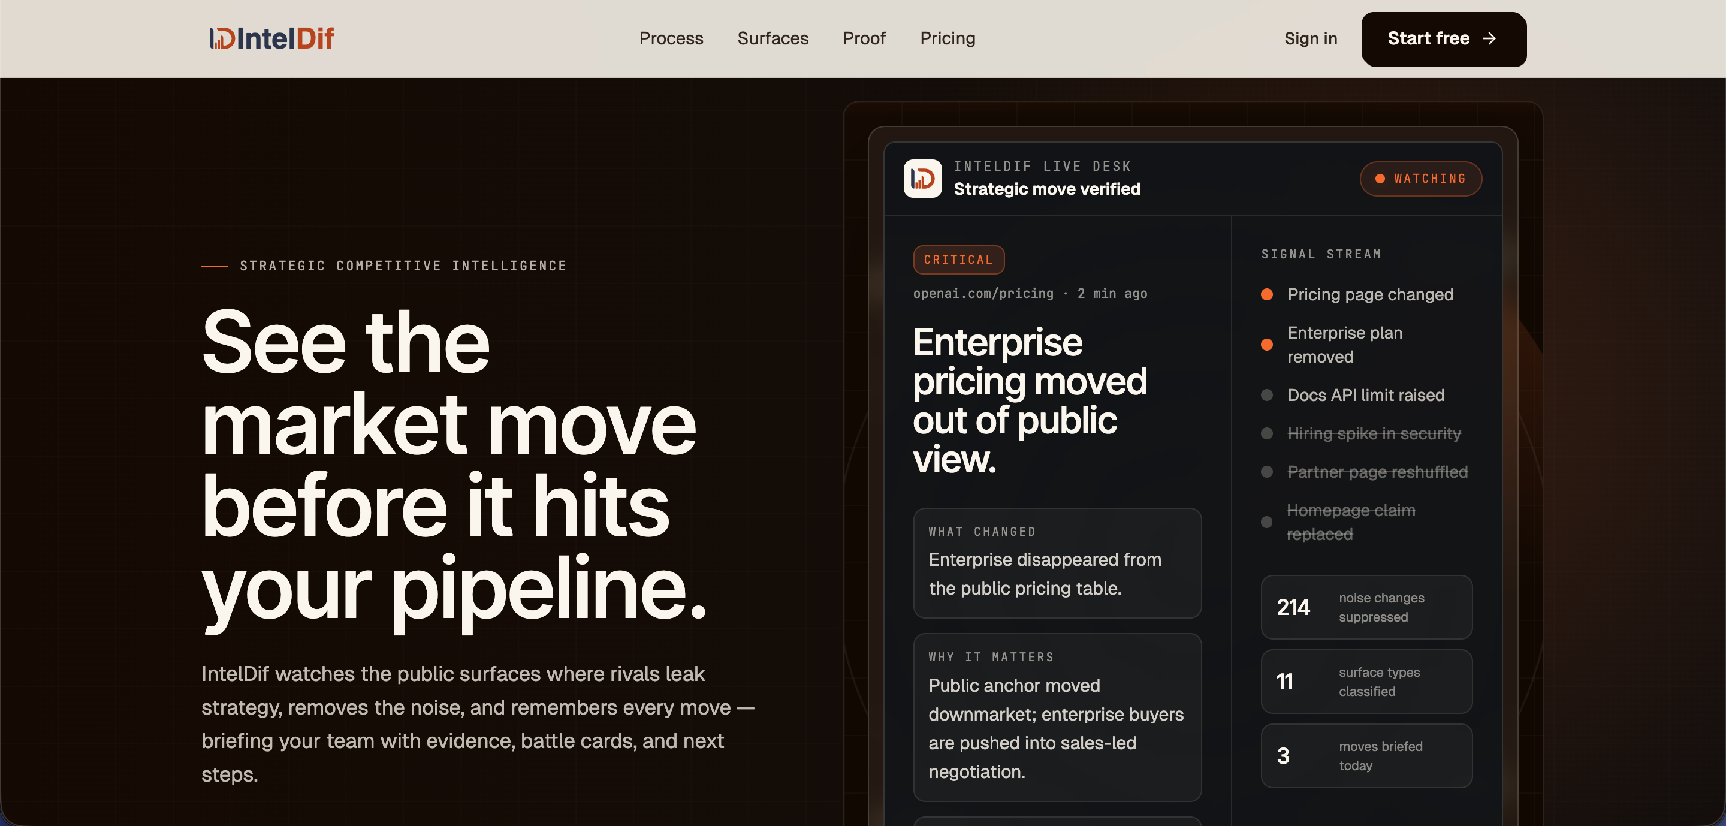The width and height of the screenshot is (1726, 826).
Task: Click the STRATEGIC COMPETITIVE INTELLIGENCE label
Action: point(403,266)
